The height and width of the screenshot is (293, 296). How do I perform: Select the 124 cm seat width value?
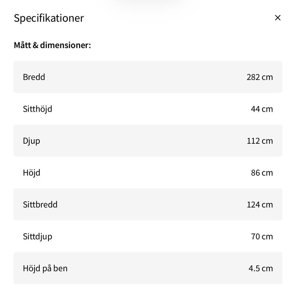(x=260, y=204)
